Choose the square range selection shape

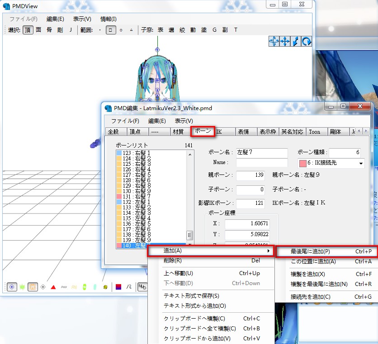[x=111, y=30]
